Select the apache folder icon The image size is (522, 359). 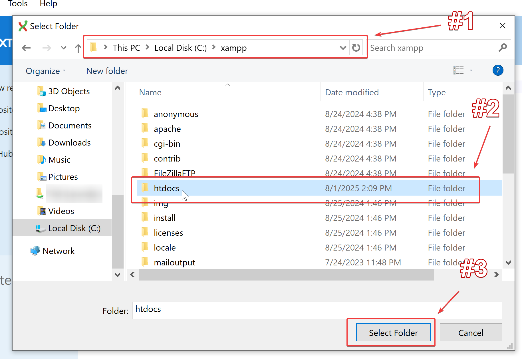145,129
